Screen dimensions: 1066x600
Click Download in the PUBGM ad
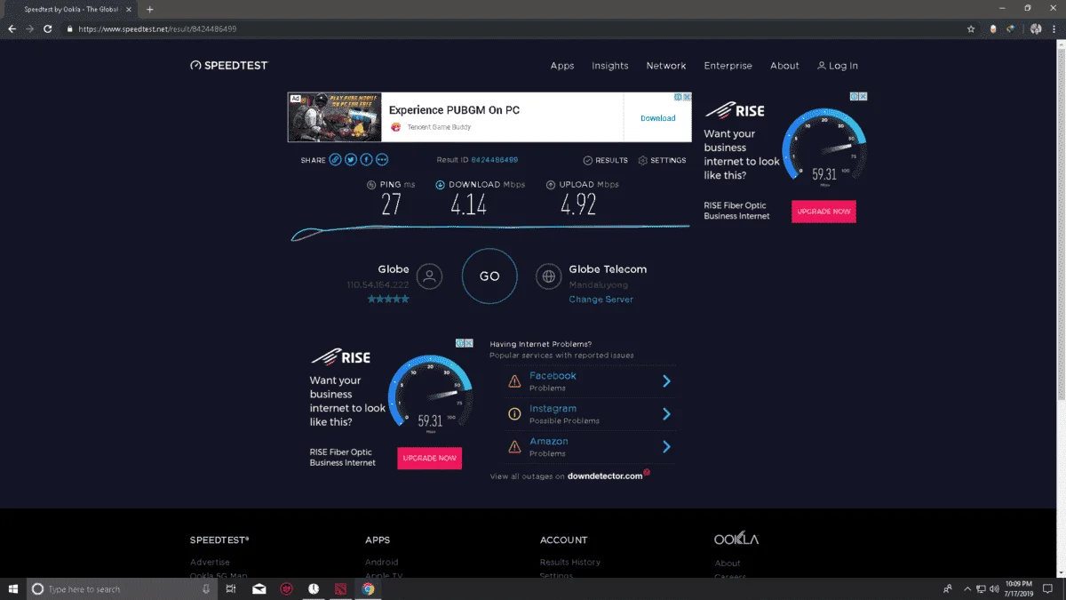tap(658, 118)
